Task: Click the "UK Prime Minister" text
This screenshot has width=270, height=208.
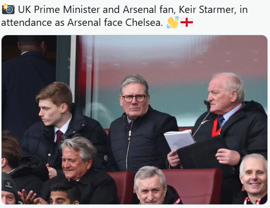Action: (59, 9)
